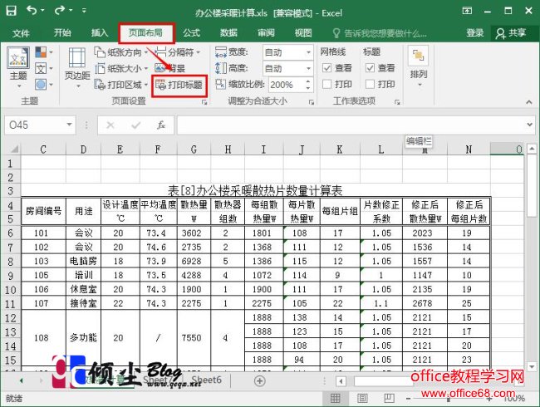Open ribbon display options icon

(467, 11)
